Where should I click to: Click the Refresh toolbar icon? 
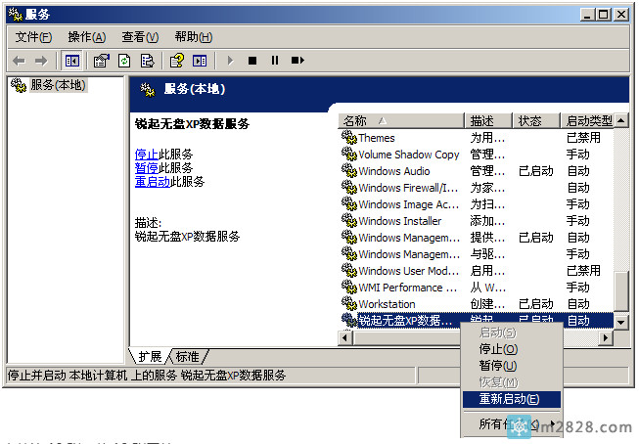124,61
